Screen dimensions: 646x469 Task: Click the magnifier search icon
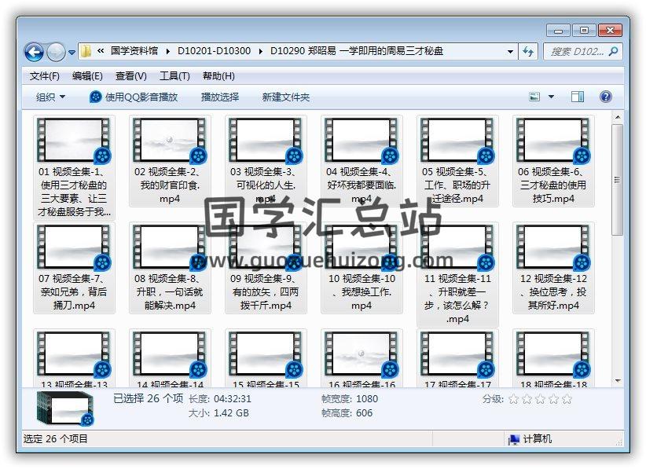tap(614, 52)
